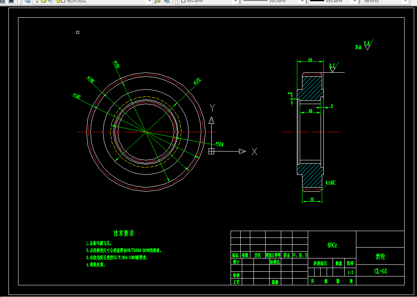Select the 3.2 roughness symbol
Screen dimensions: 417x297
tap(333, 68)
